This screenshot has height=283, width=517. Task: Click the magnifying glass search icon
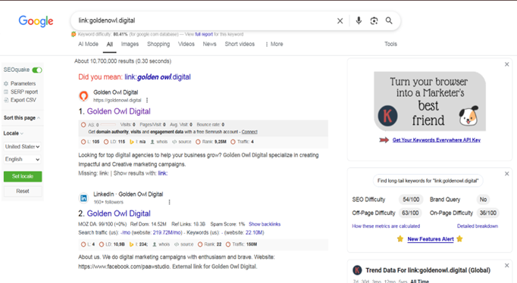point(389,20)
